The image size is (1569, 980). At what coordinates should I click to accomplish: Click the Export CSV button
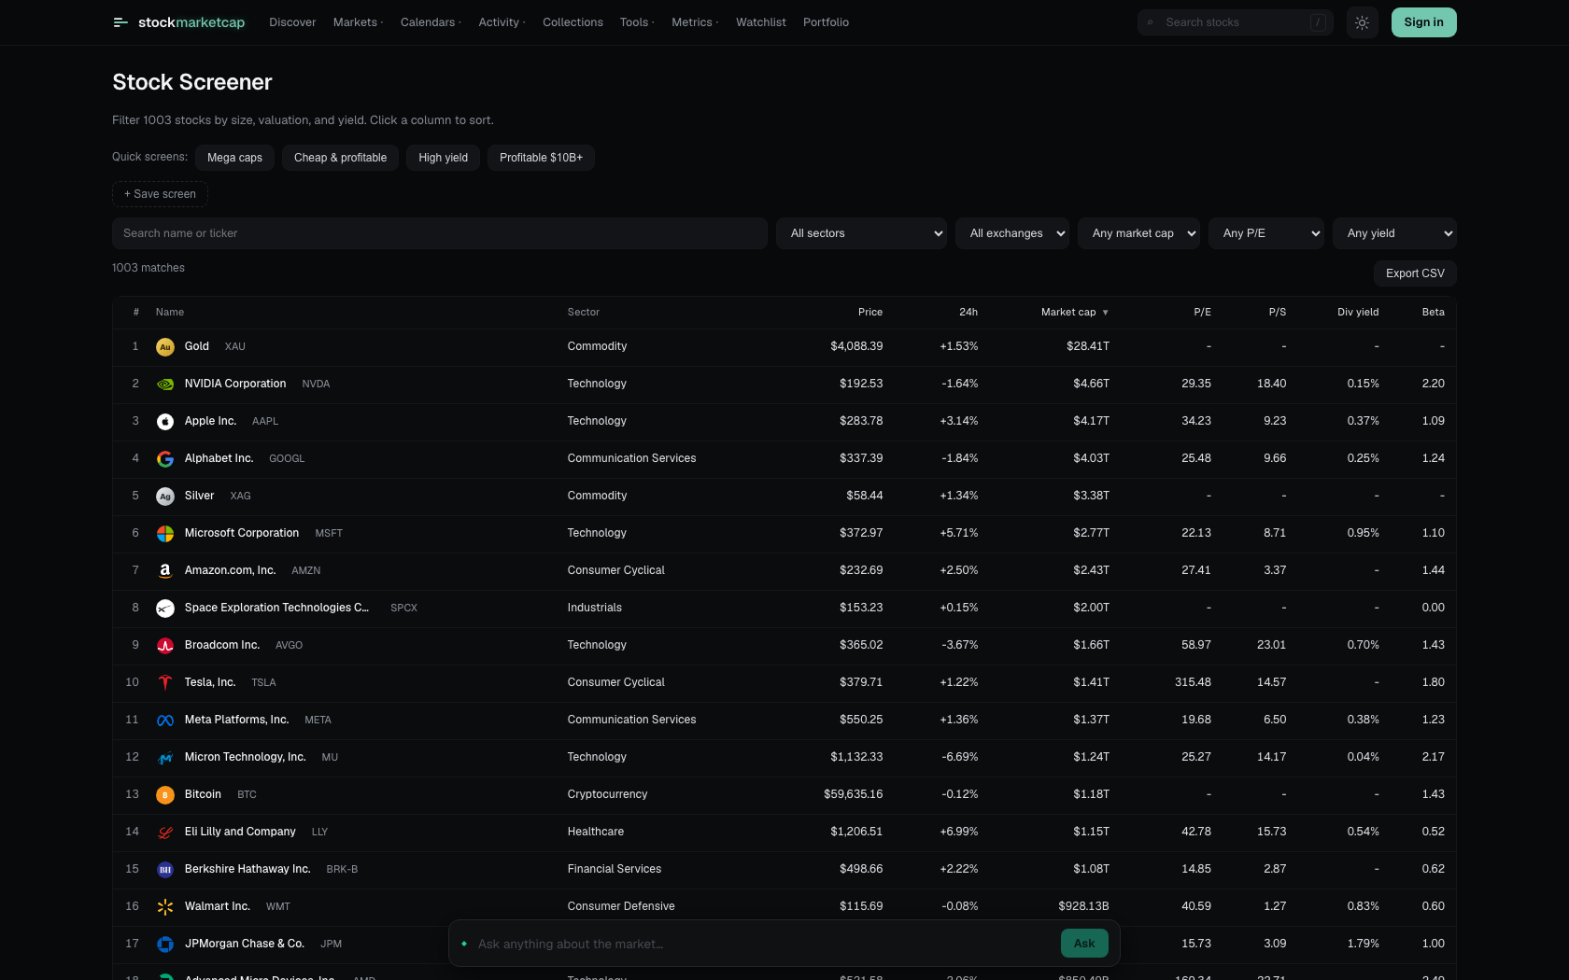click(1415, 273)
